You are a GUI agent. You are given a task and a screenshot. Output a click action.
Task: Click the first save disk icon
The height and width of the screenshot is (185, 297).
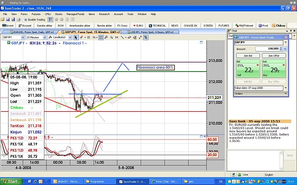click(8, 19)
